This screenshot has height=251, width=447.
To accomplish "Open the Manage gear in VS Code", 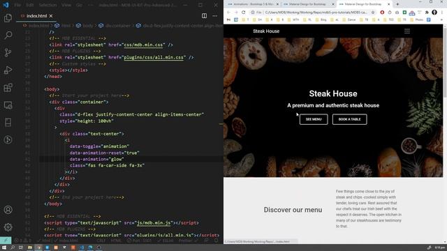I will (x=8, y=227).
